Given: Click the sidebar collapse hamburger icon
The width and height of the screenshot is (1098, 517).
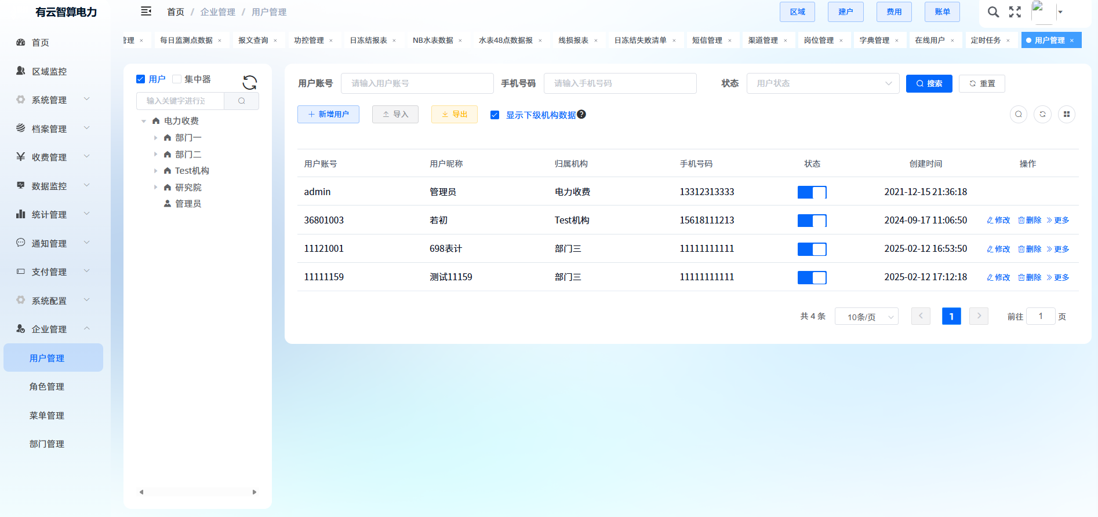Looking at the screenshot, I should pyautogui.click(x=146, y=12).
